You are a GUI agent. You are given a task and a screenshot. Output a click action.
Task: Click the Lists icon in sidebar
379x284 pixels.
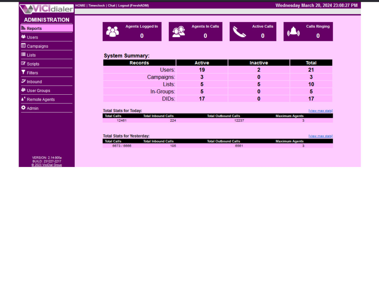pyautogui.click(x=23, y=55)
